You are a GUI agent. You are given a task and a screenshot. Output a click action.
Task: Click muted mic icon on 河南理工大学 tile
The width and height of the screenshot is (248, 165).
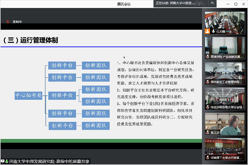[208, 158]
